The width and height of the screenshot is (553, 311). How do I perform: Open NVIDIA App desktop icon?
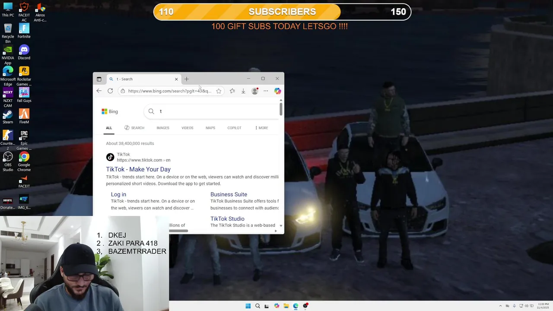tap(8, 55)
